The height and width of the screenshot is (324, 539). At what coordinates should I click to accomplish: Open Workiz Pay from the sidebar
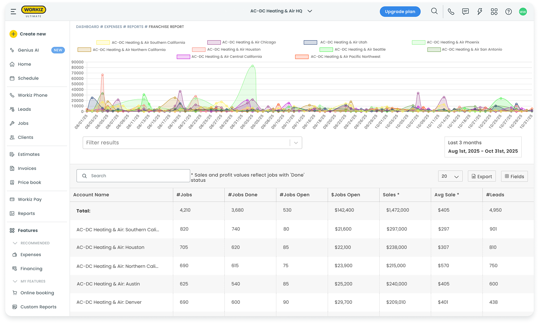[x=30, y=200]
